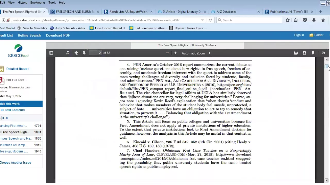Open a new browser tab
Viewport: 330px width, 185px height.
click(x=320, y=12)
